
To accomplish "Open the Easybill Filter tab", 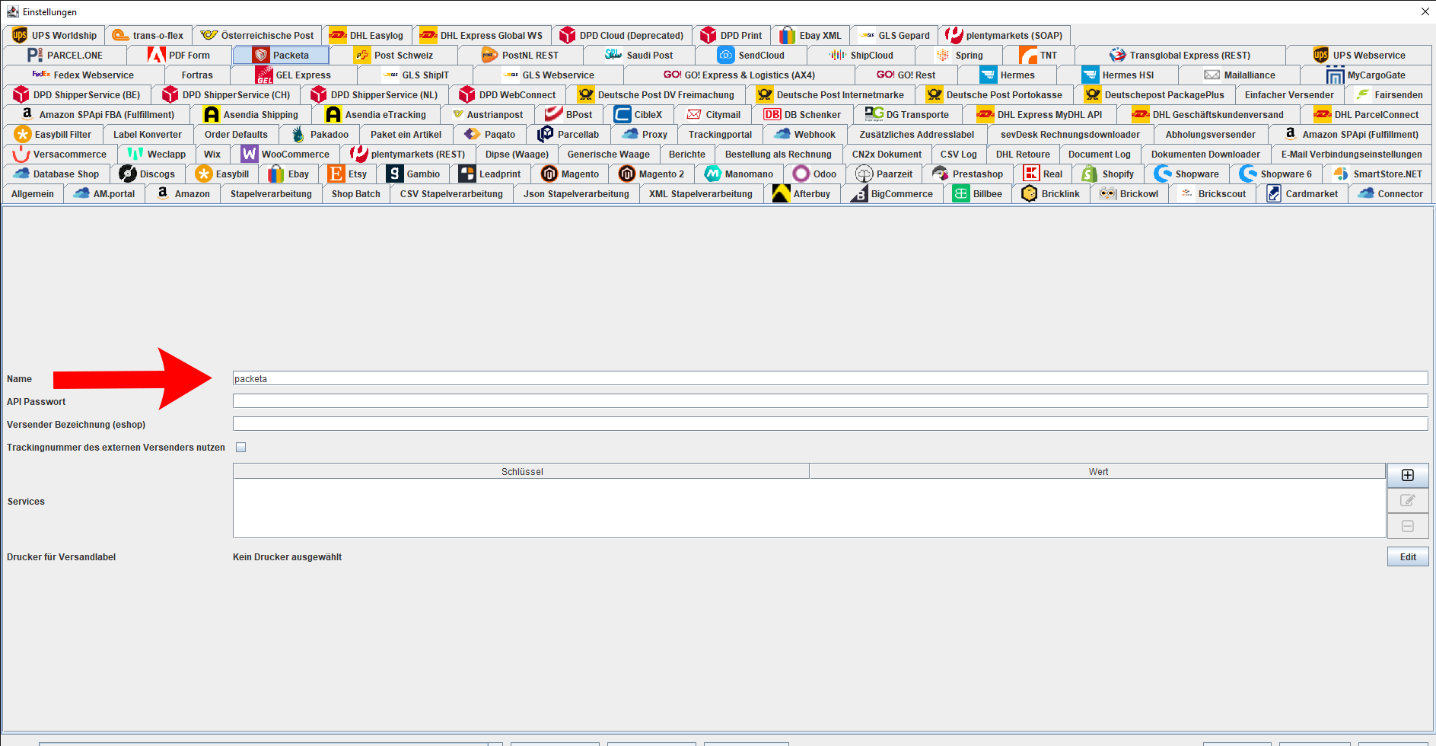I will [53, 134].
